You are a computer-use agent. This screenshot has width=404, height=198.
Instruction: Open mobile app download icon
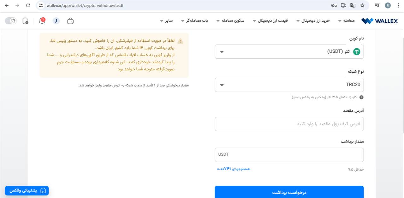[x=26, y=21]
